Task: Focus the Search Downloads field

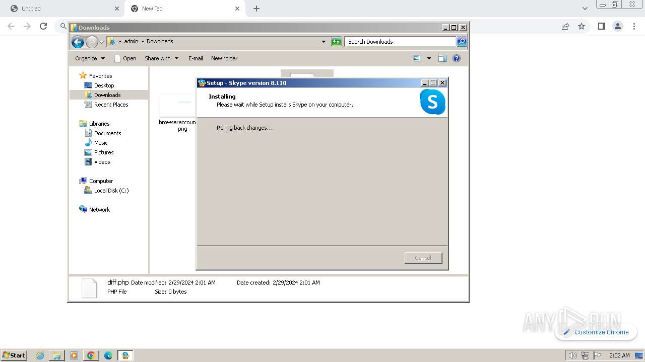Action: coord(401,42)
